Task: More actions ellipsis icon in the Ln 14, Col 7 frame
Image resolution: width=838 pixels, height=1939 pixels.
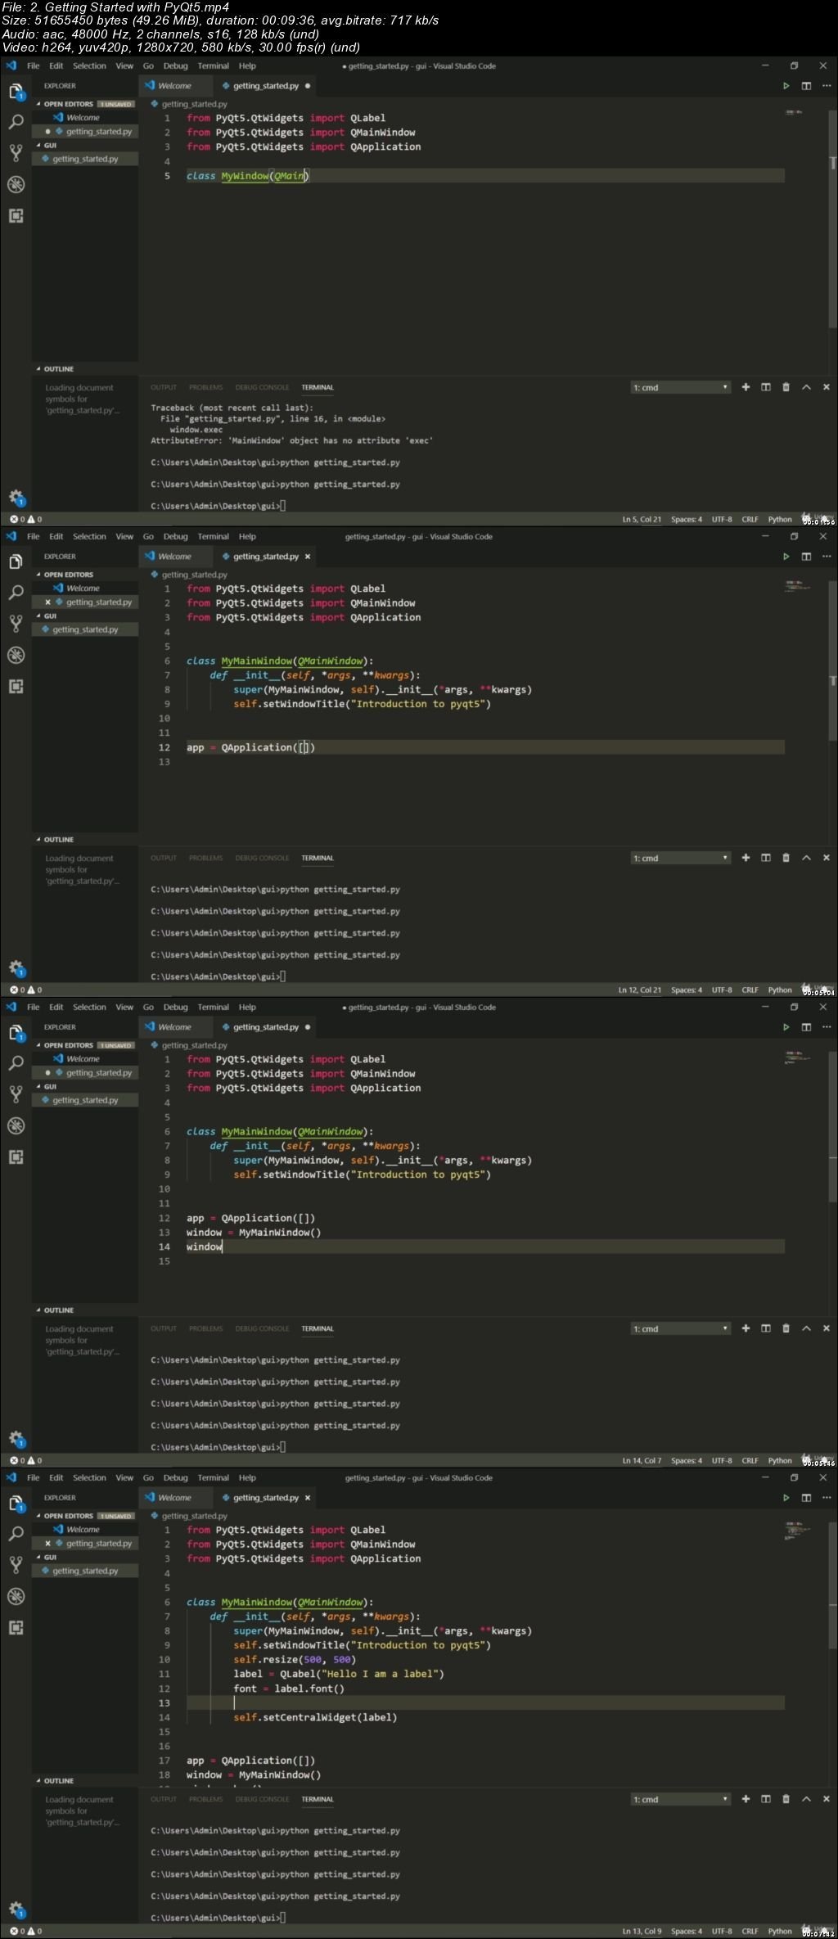Action: [826, 1027]
